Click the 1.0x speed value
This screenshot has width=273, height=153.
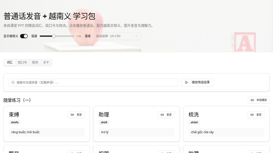[x=79, y=36]
